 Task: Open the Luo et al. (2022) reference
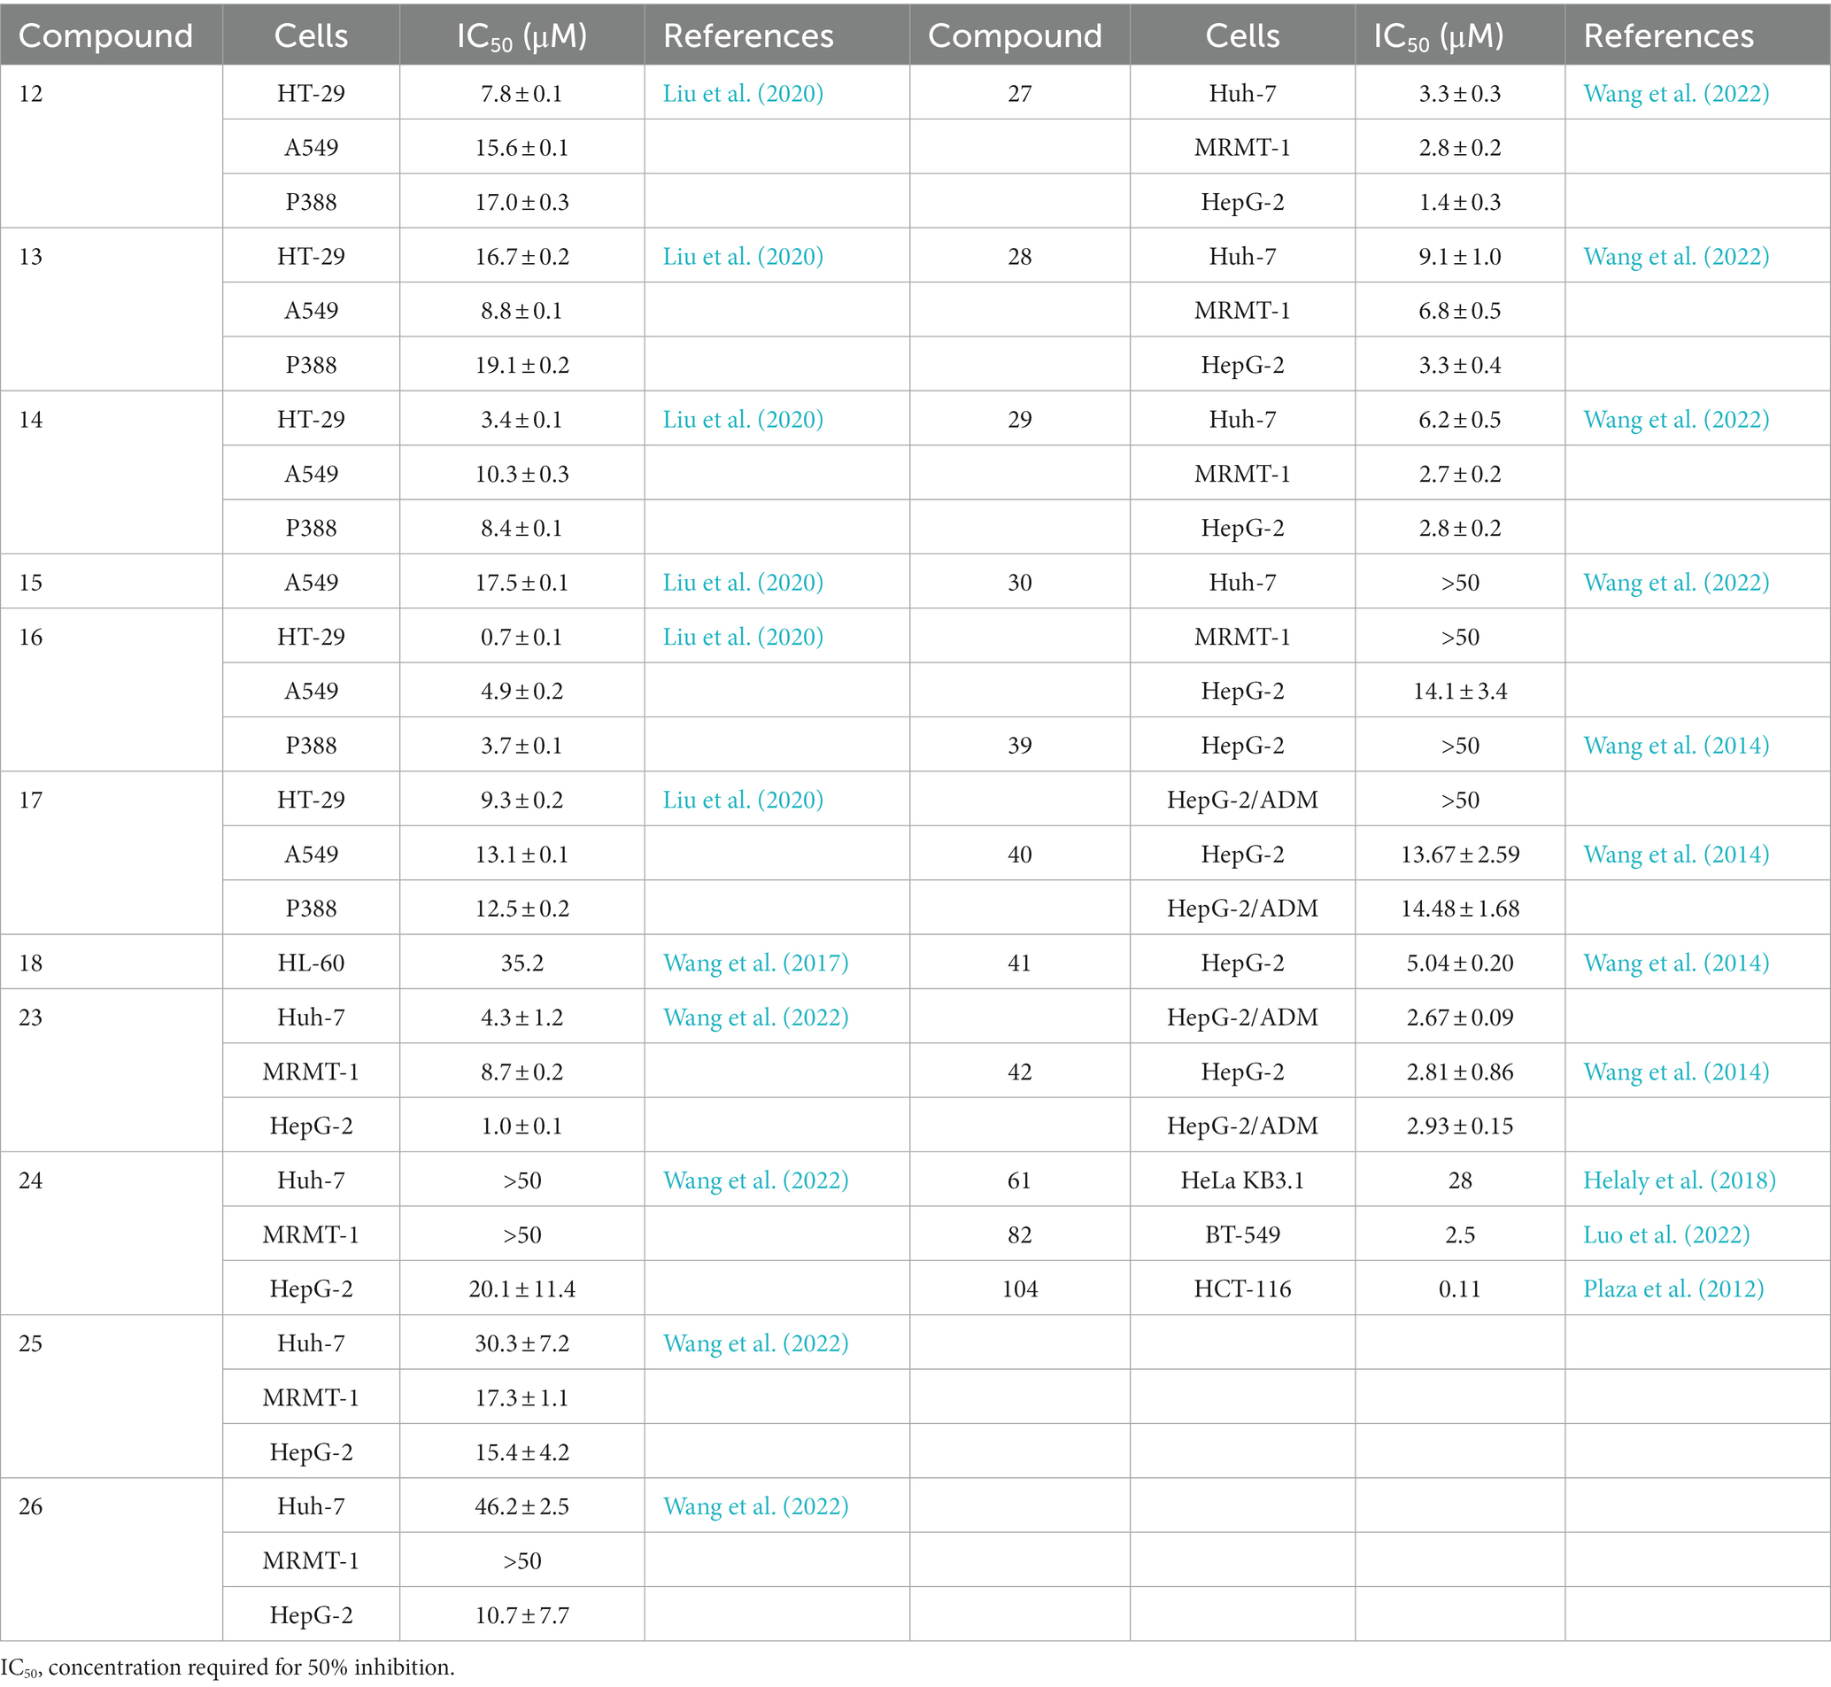click(x=1666, y=1235)
